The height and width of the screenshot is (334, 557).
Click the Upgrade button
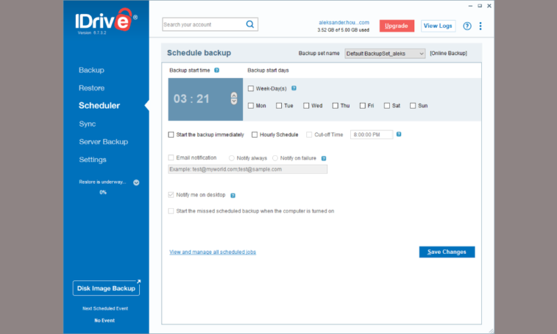396,26
